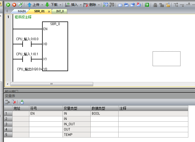Click the red Stop PLC icon
This screenshot has height=142, width=195.
coord(14,5)
